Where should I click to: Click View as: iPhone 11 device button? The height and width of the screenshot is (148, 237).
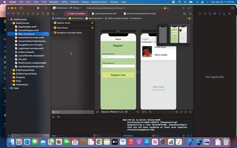tap(114, 112)
